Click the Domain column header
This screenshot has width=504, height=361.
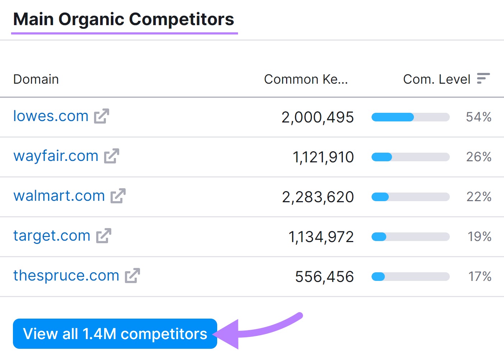36,79
